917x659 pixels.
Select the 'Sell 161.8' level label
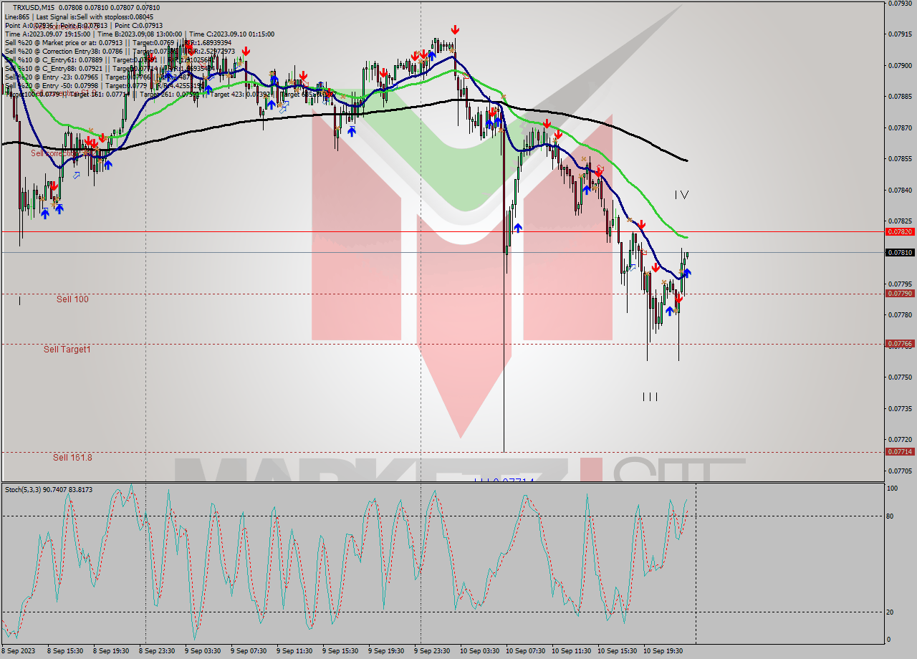72,457
